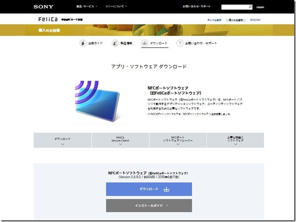Open the 製品・サービス dropdown menu

tap(86, 6)
